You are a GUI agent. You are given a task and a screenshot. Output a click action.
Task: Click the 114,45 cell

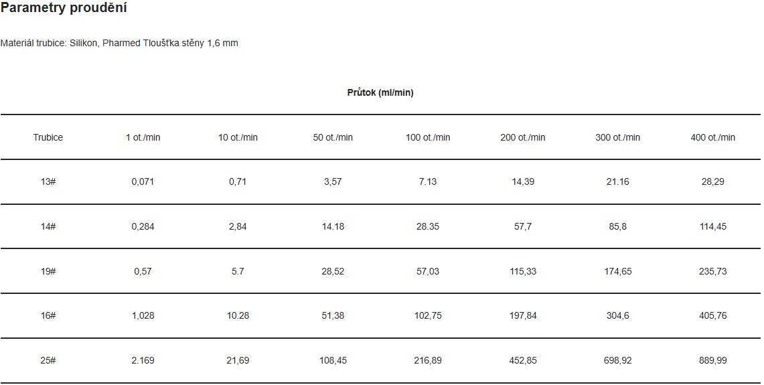point(713,226)
